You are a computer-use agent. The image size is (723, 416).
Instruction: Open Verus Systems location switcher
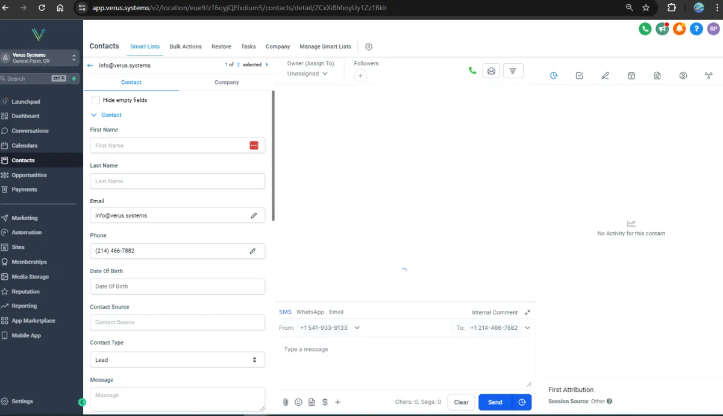point(40,58)
